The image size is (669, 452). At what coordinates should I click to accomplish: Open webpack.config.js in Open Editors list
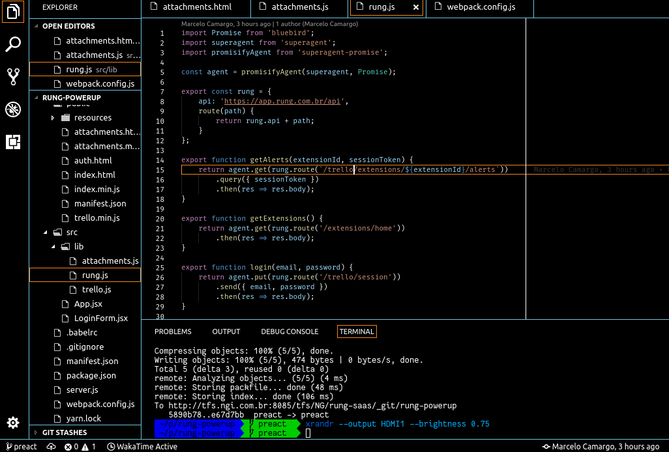pyautogui.click(x=85, y=83)
